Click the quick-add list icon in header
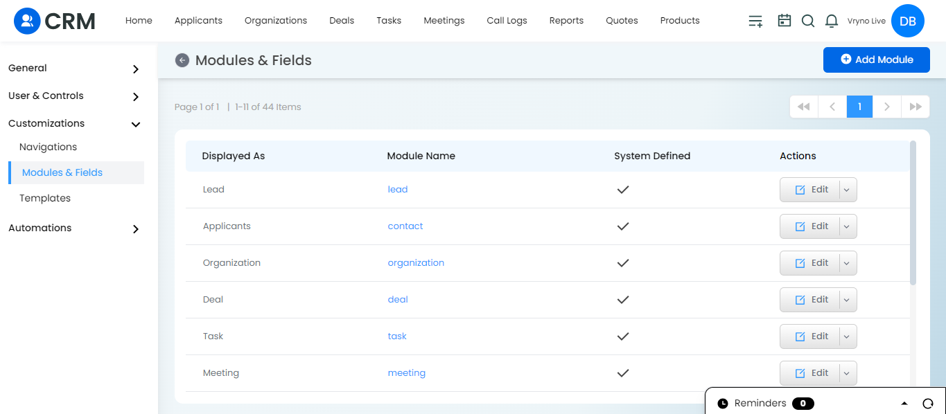Image resolution: width=946 pixels, height=414 pixels. (x=755, y=21)
